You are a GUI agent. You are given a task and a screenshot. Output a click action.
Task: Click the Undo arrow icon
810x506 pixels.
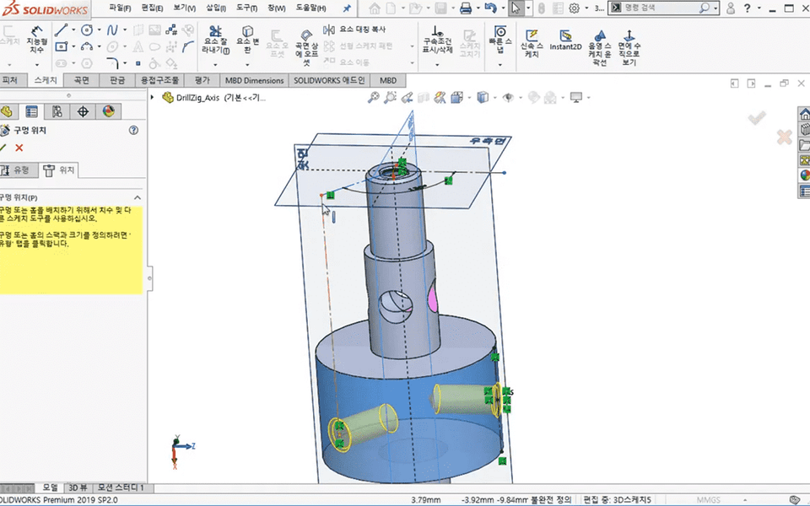click(x=490, y=8)
